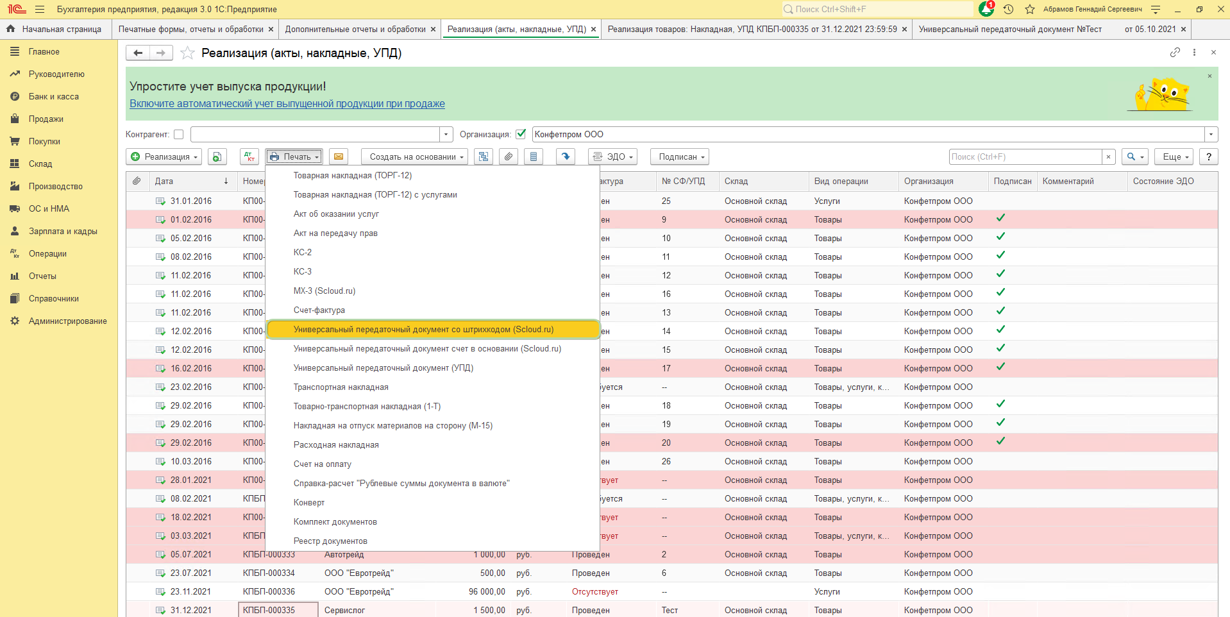Screen dimensions: 1230x617
Task: Open Зарплата и кадры sidebar section
Action: coord(63,231)
